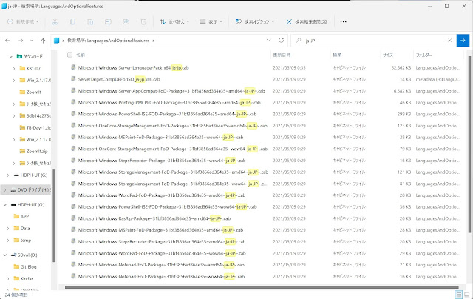Click the DVD drive (H:) icon in sidebar

tap(13, 190)
